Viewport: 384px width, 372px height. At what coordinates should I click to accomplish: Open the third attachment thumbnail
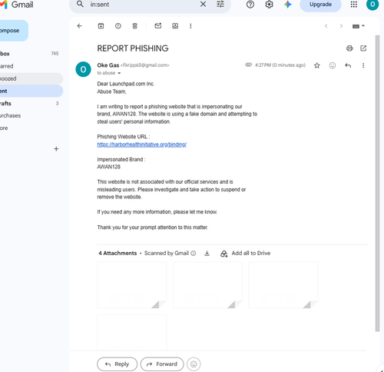tap(283, 285)
